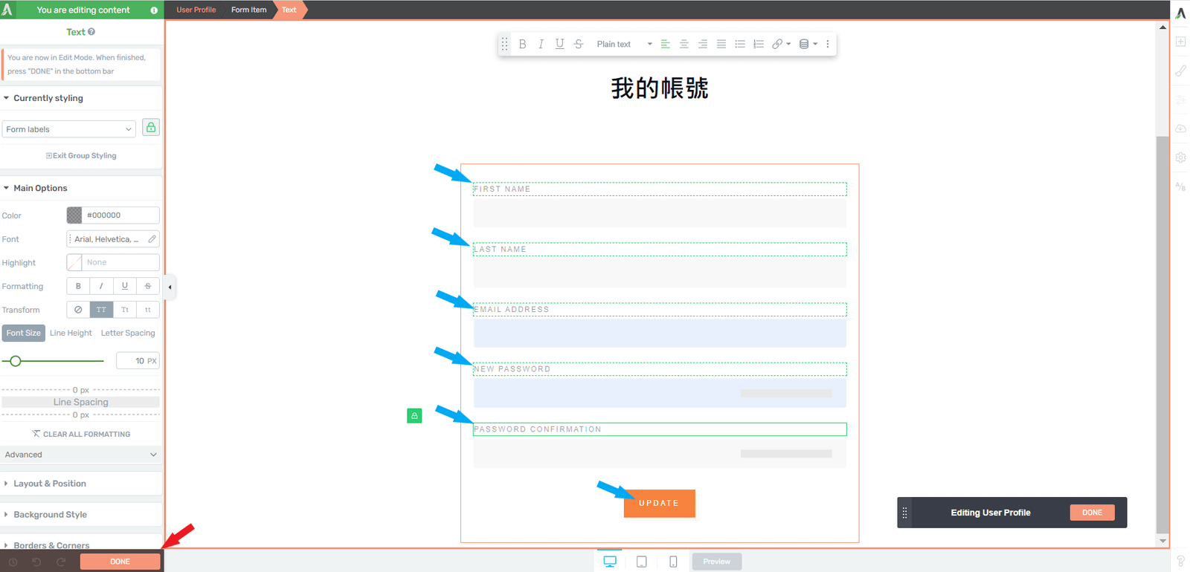Collapse the Currently styling section
This screenshot has height=572, width=1190.
click(81, 98)
